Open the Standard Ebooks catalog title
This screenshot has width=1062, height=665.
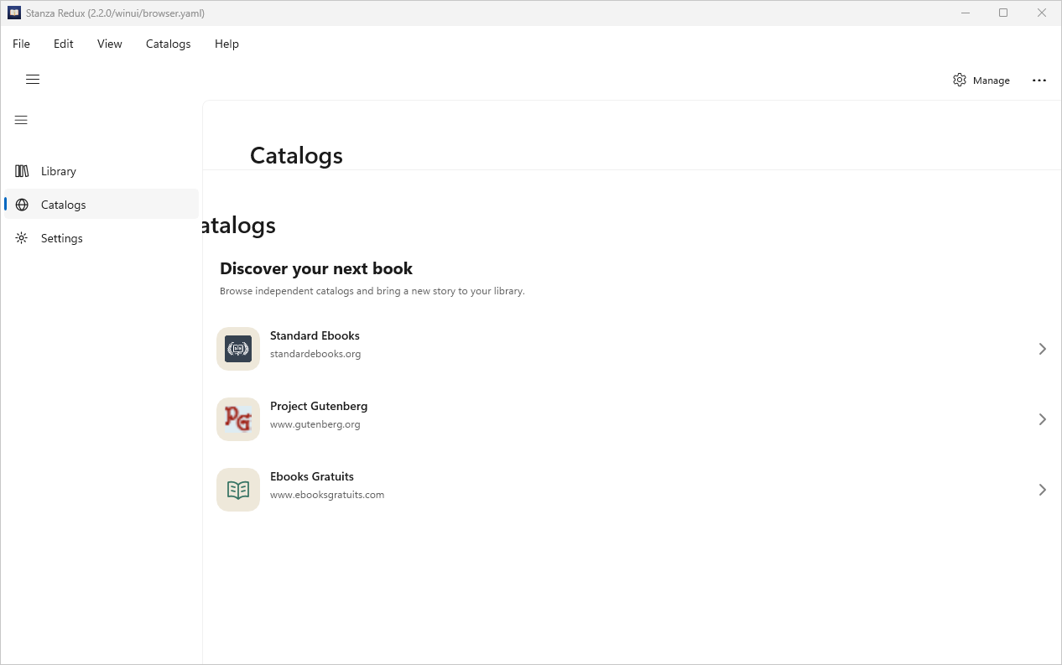tap(315, 335)
